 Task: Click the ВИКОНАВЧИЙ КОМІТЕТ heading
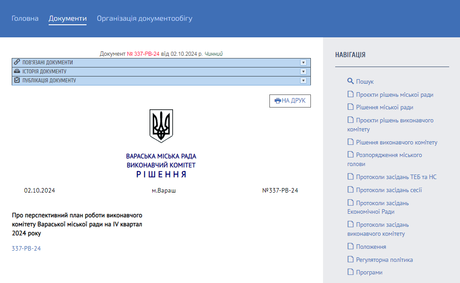(161, 165)
